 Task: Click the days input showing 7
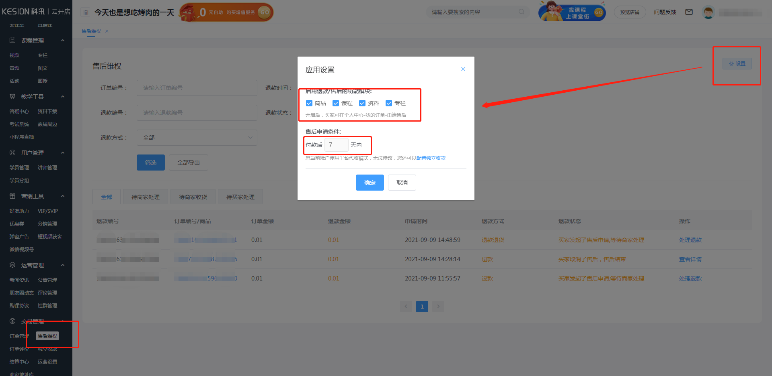coord(336,145)
